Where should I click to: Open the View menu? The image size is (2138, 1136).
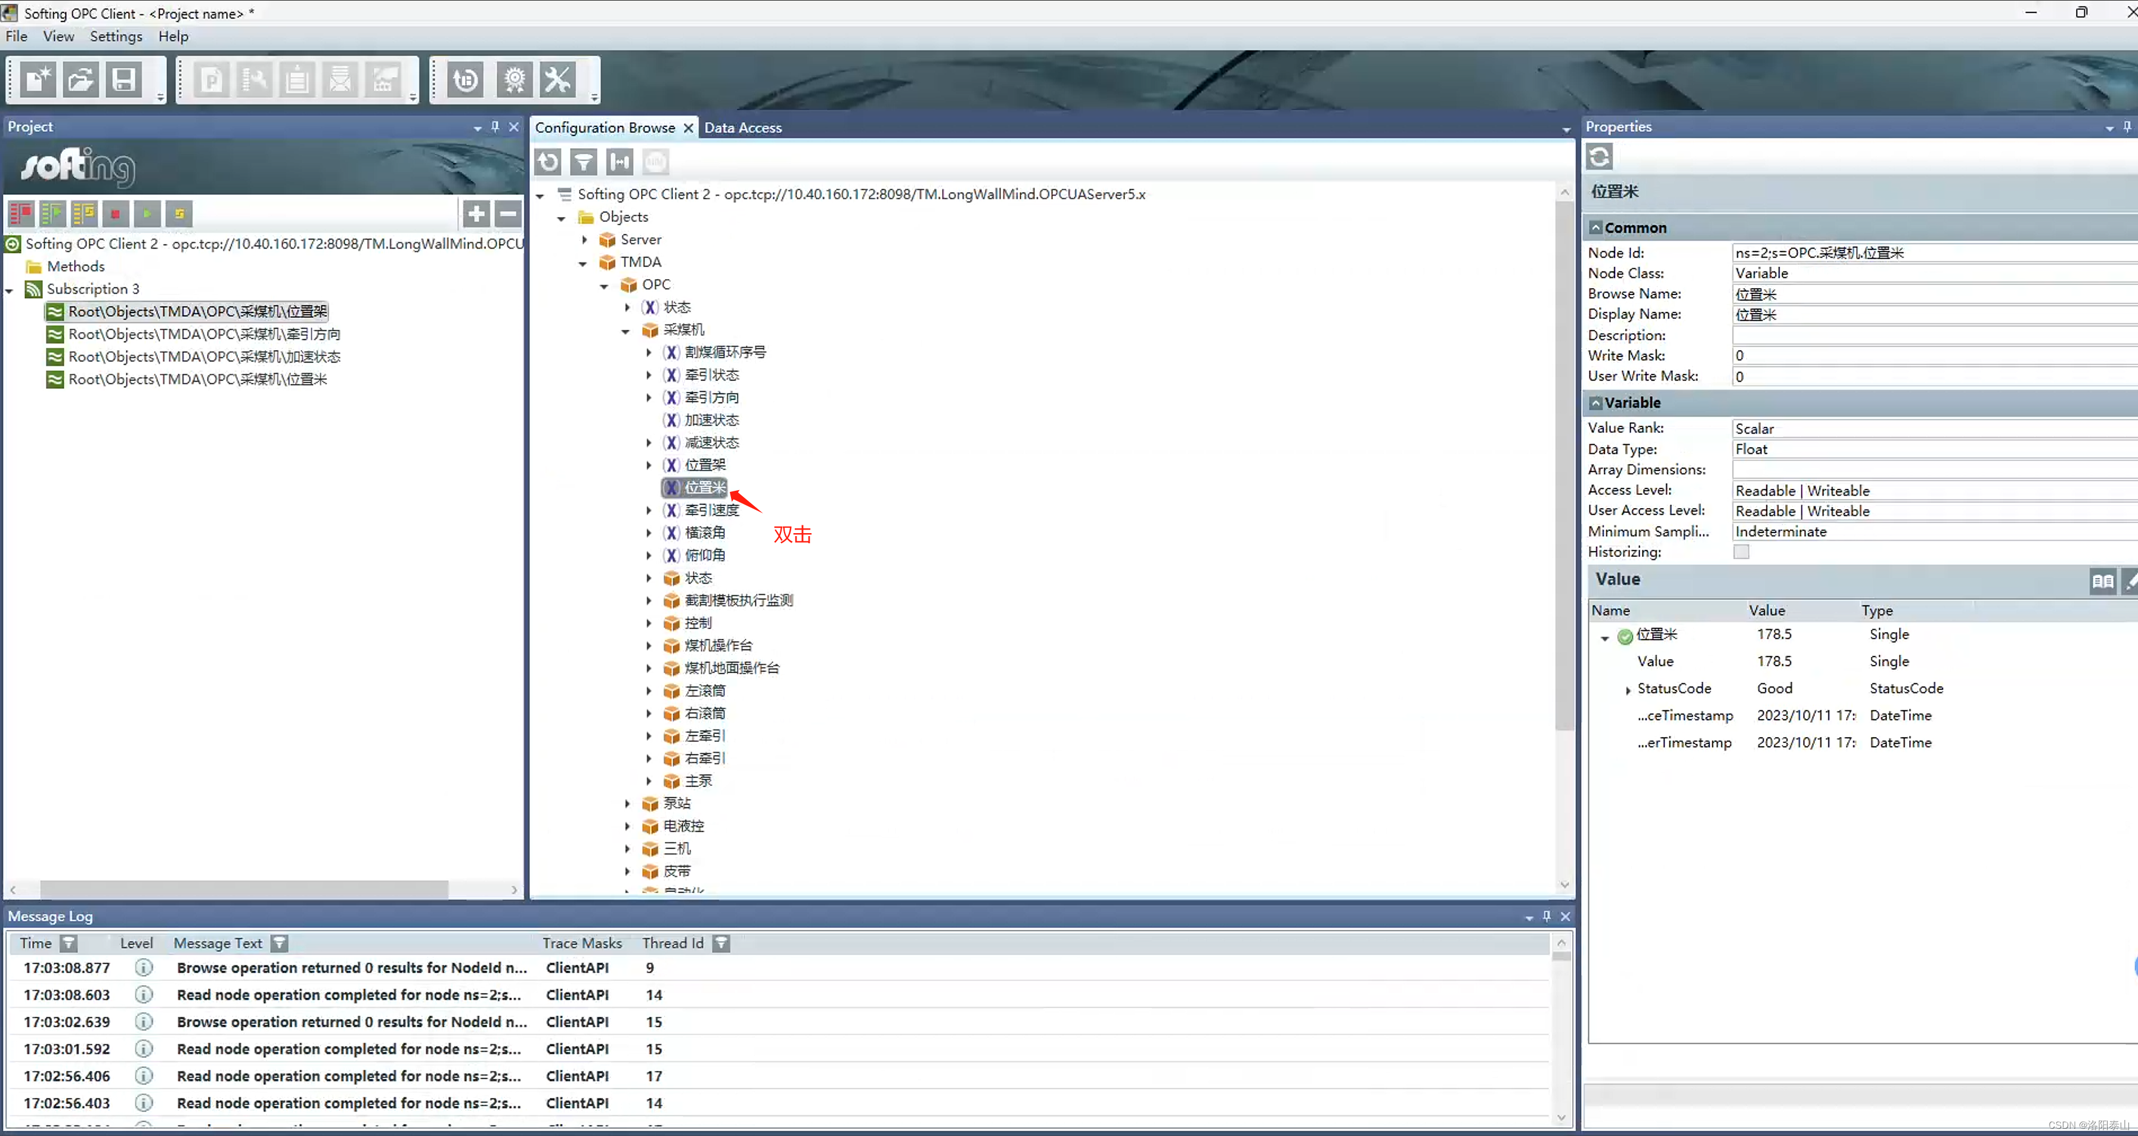click(58, 36)
